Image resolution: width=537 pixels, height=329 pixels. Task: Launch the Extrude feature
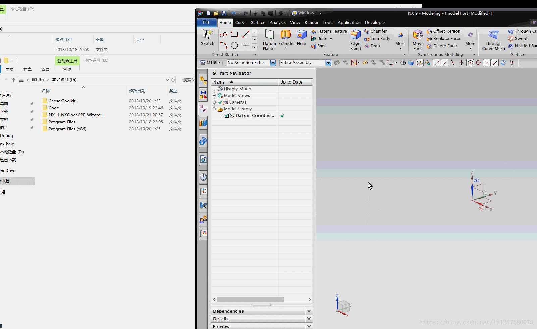tap(286, 39)
